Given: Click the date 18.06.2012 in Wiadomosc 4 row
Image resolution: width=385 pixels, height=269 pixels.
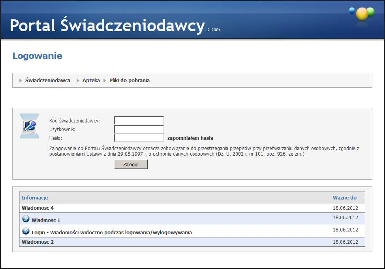Looking at the screenshot, I should point(346,208).
